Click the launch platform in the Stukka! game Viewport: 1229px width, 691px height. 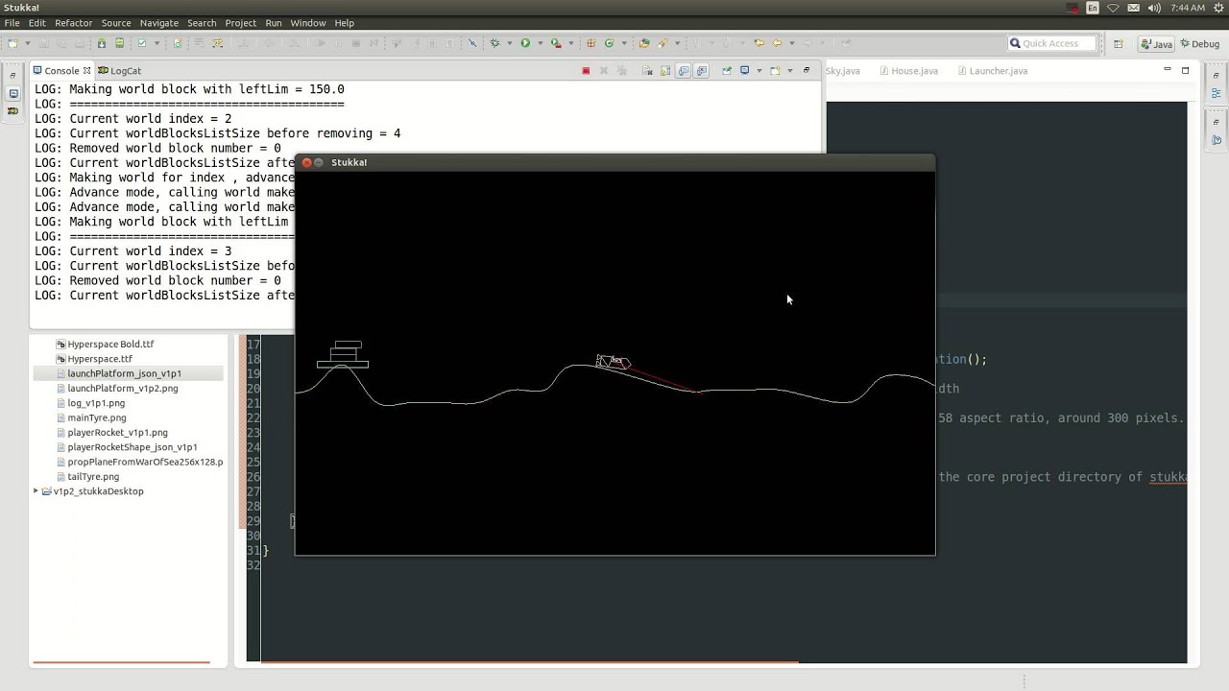click(x=343, y=354)
